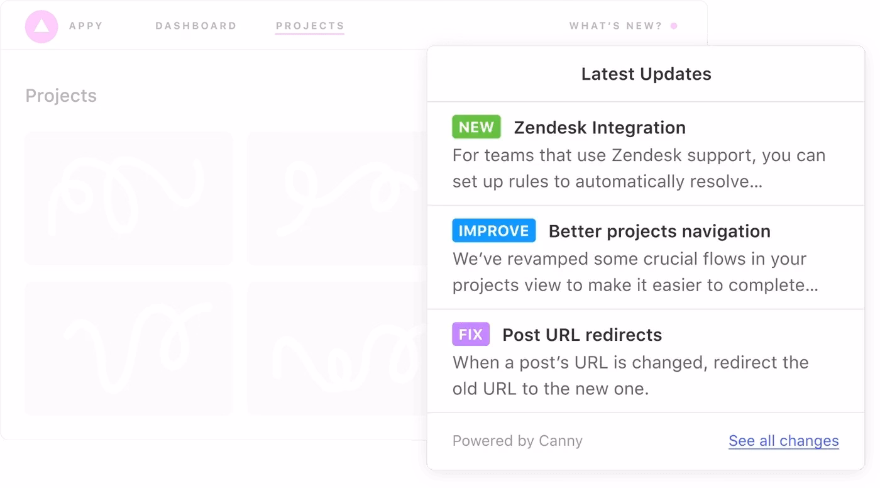
Task: Toggle the What's New menu
Action: point(615,26)
